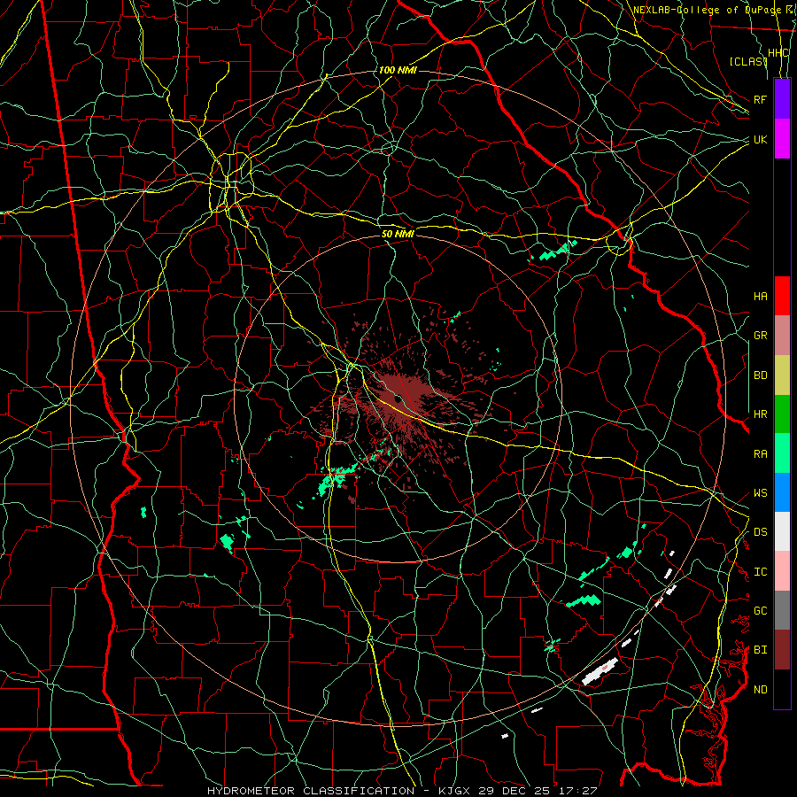
Task: Click the blue WS wet snow swatch
Action: tap(782, 492)
